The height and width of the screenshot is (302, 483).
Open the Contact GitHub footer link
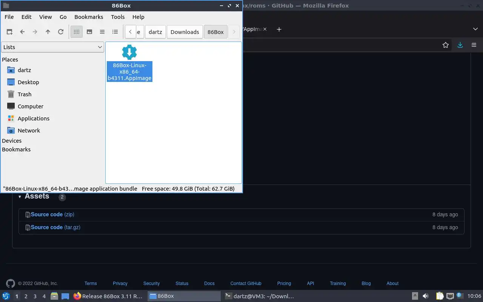(x=246, y=284)
